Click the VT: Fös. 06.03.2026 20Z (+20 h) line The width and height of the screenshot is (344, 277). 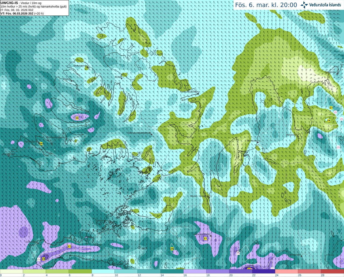click(22, 13)
